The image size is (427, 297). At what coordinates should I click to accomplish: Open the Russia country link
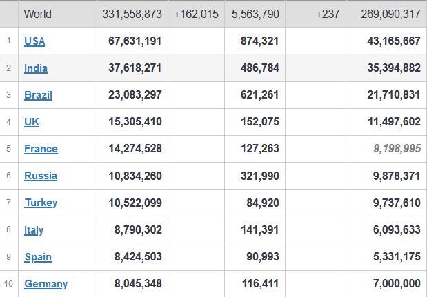41,176
